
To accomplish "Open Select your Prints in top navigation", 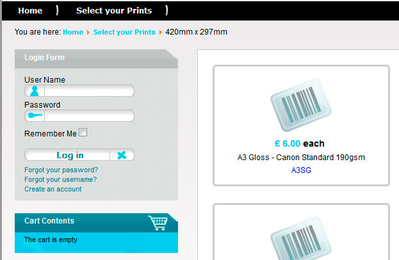I will point(114,10).
